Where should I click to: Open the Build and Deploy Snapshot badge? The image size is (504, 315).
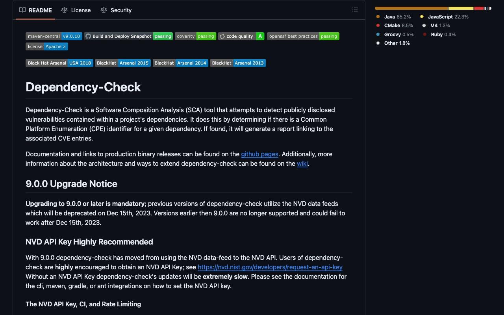[128, 36]
